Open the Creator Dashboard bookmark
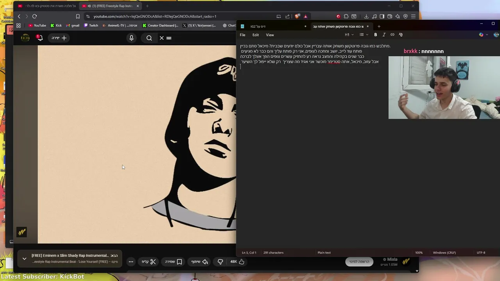This screenshot has width=500, height=281. tap(160, 25)
